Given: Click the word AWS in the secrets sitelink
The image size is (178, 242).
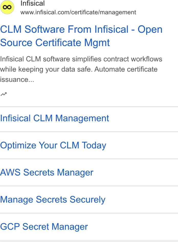Looking at the screenshot, I should coord(10,172).
